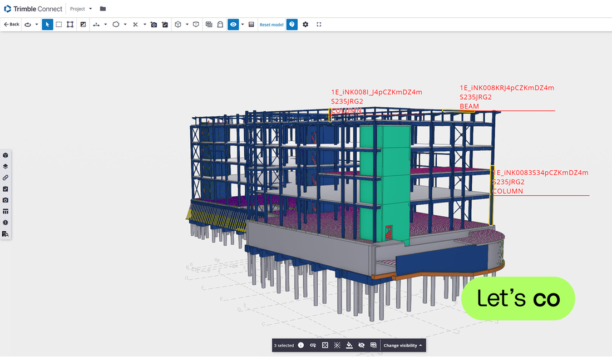Click the half-filled square contrast icon
This screenshot has width=612, height=357.
[x=83, y=24]
